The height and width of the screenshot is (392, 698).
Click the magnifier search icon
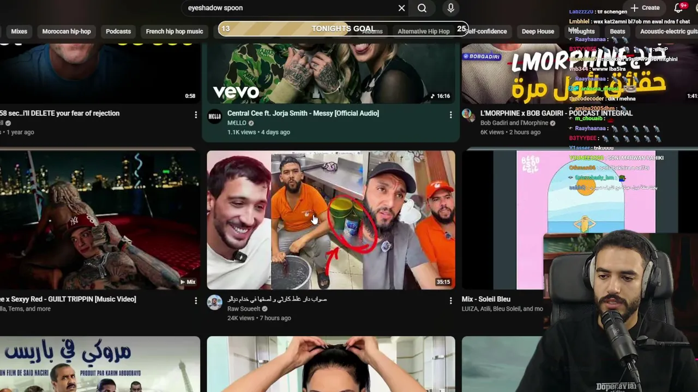click(422, 8)
